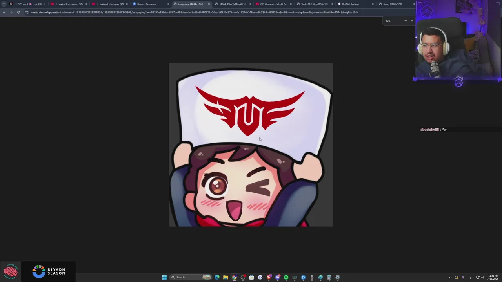Open Discord from taskbar
The height and width of the screenshot is (282, 502).
(278, 277)
